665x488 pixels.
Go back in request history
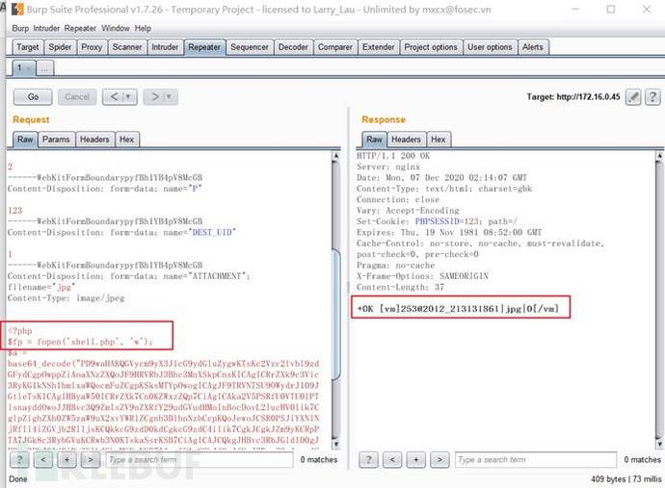[113, 96]
